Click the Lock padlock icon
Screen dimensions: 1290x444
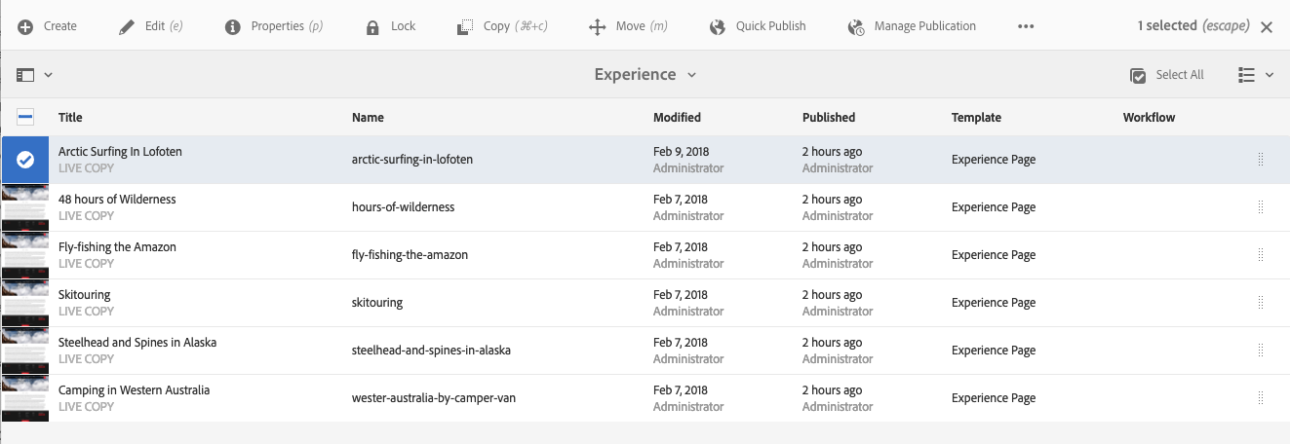(x=372, y=27)
